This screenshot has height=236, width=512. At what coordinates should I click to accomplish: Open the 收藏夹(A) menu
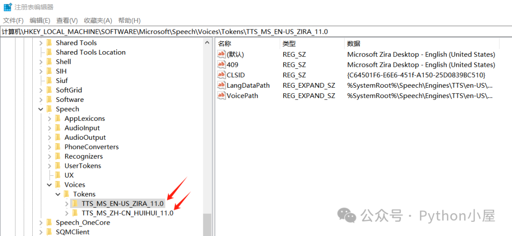98,20
